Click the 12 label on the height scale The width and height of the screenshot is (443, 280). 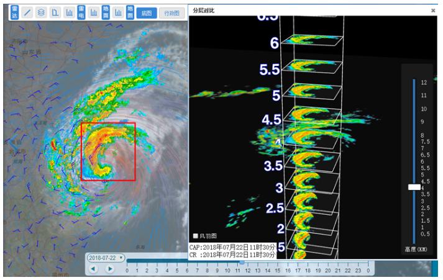424,83
